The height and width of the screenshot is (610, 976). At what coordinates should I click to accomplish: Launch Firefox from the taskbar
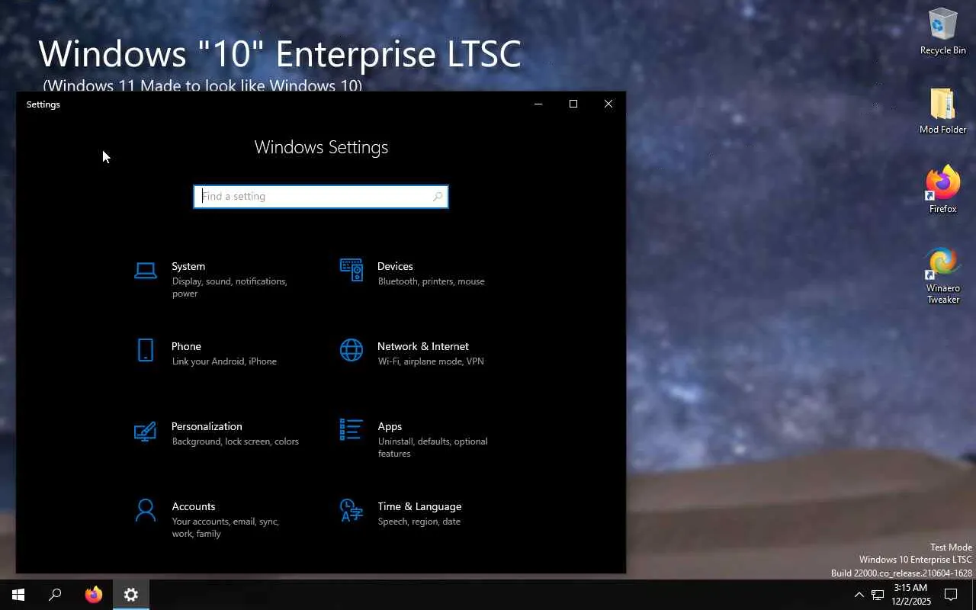(94, 595)
